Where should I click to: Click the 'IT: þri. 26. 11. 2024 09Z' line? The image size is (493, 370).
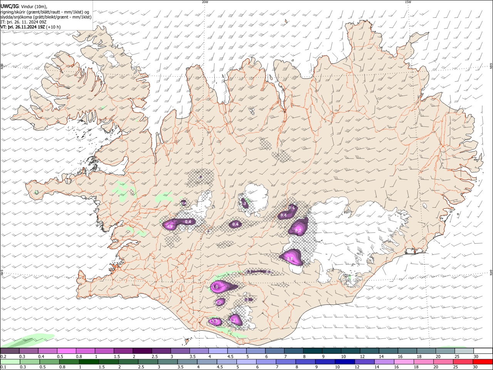(x=23, y=22)
